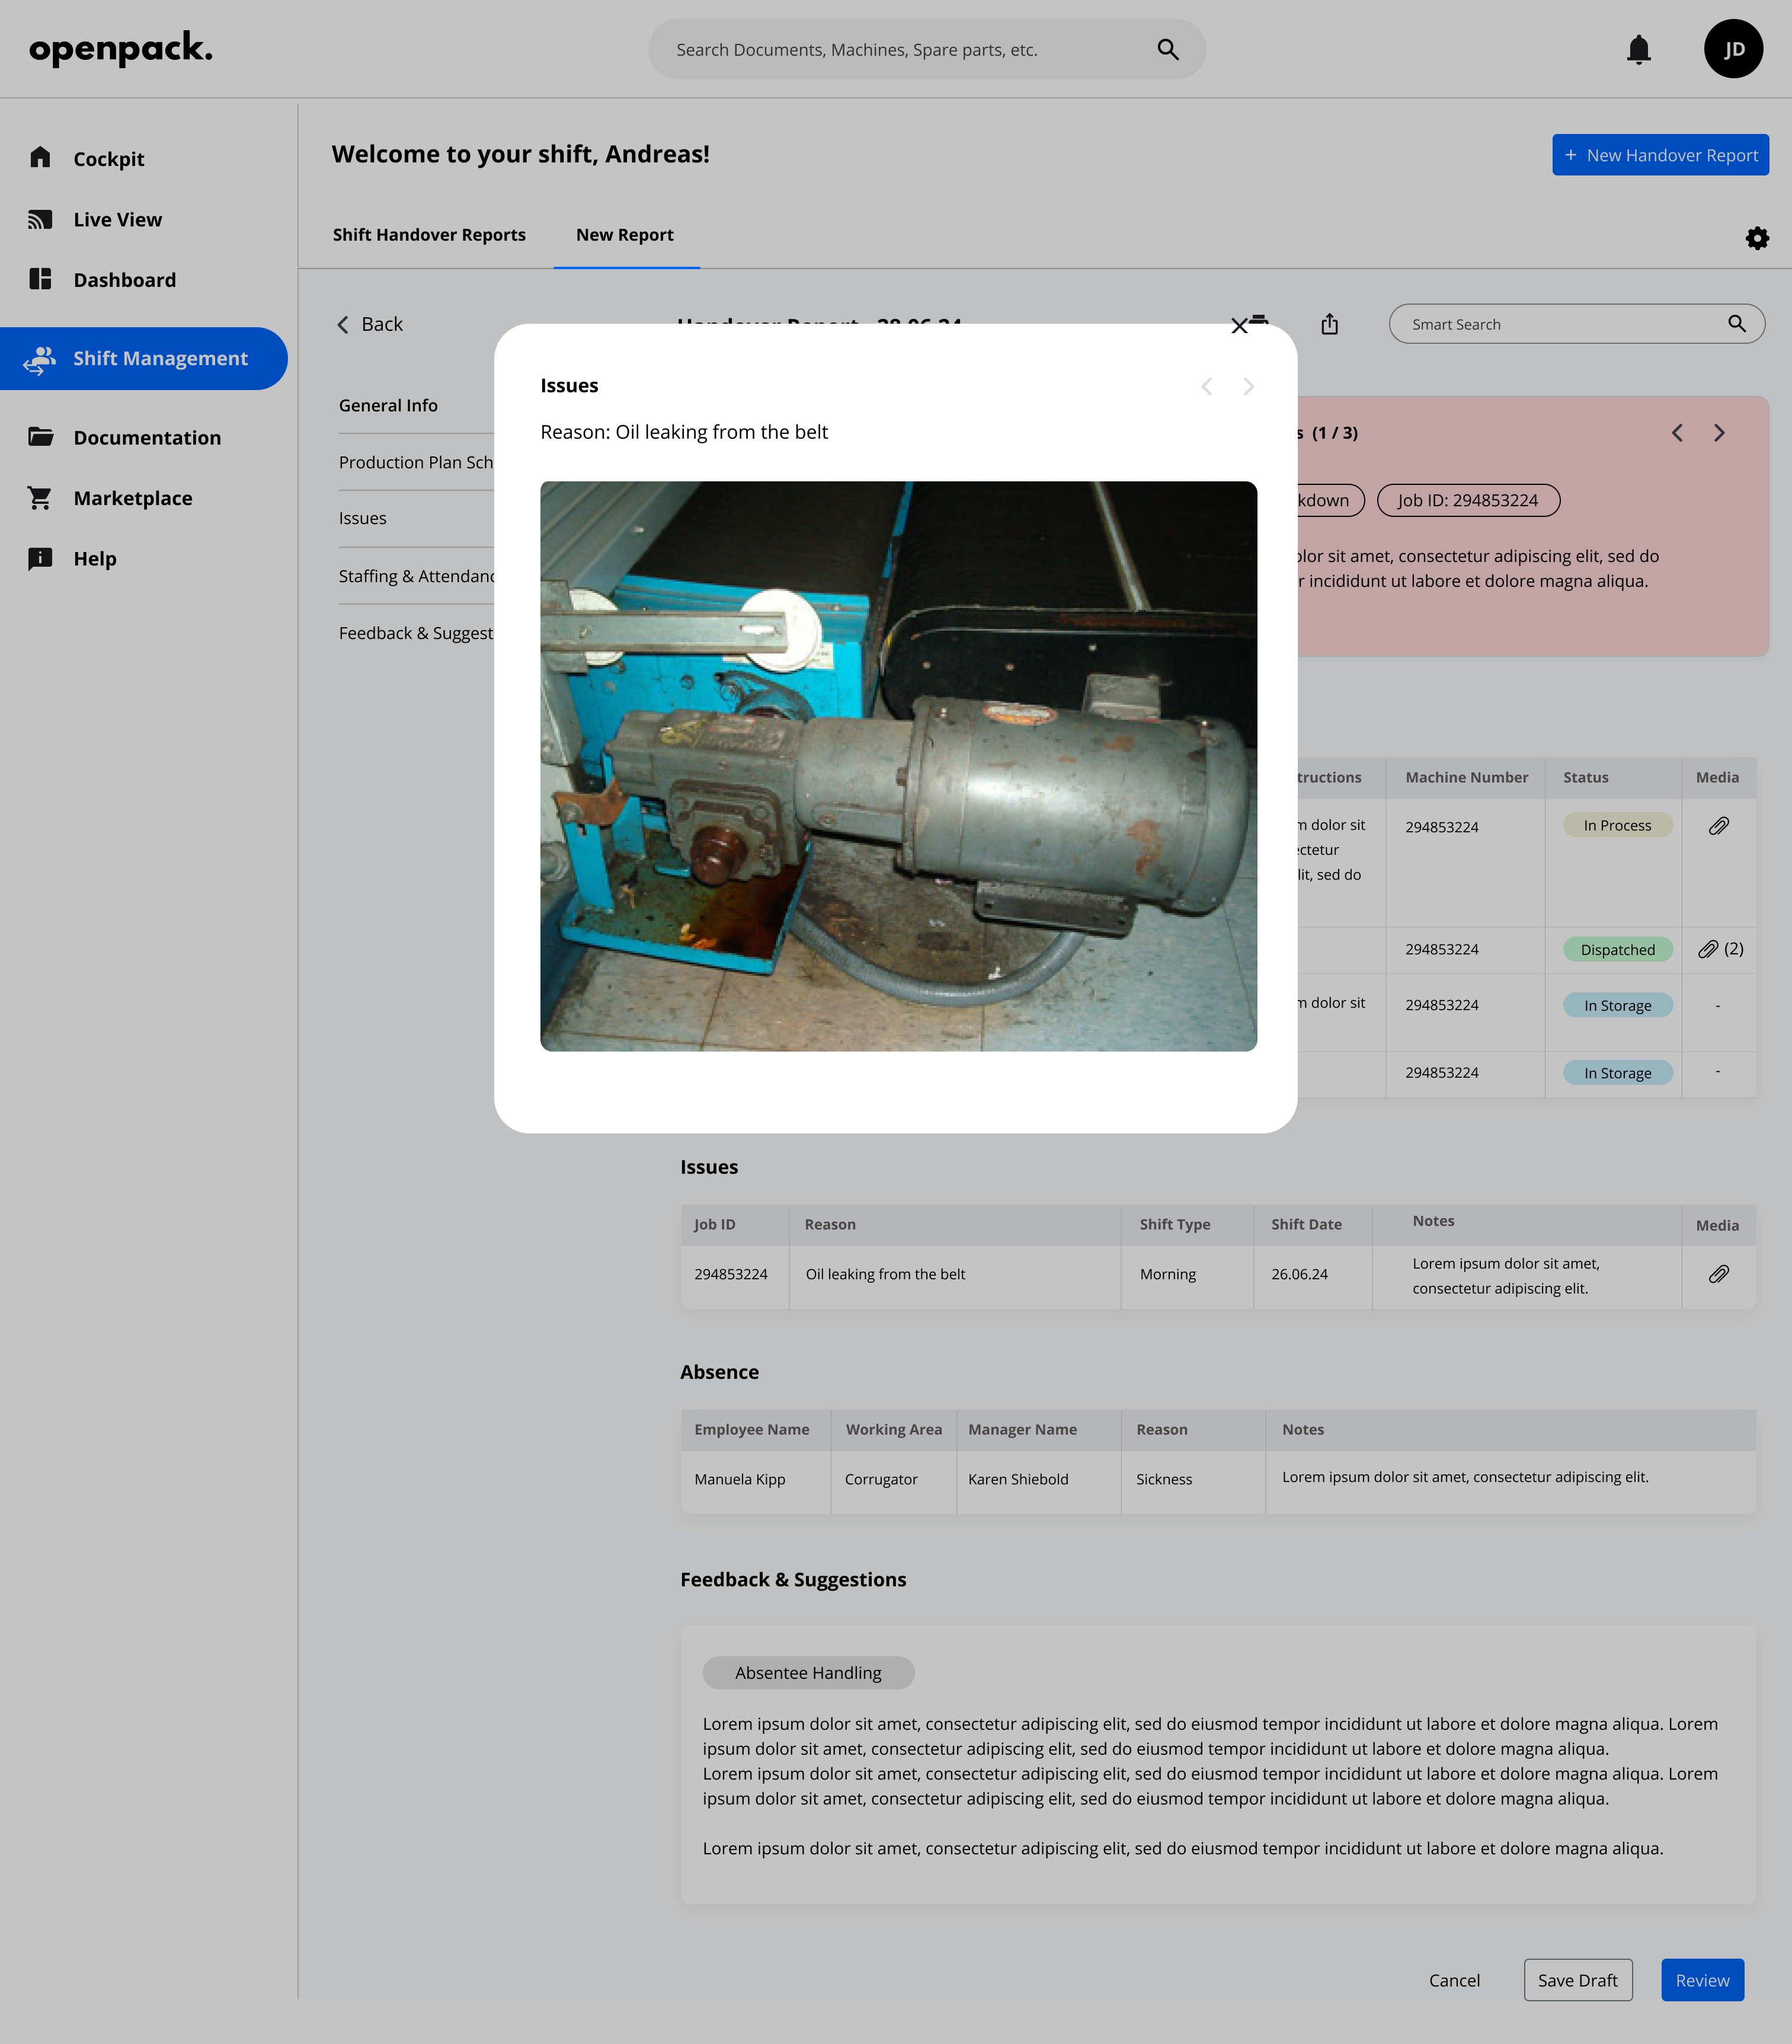This screenshot has height=2044, width=1792.
Task: Jump to Feedback & Suggestions section link
Action: 416,633
